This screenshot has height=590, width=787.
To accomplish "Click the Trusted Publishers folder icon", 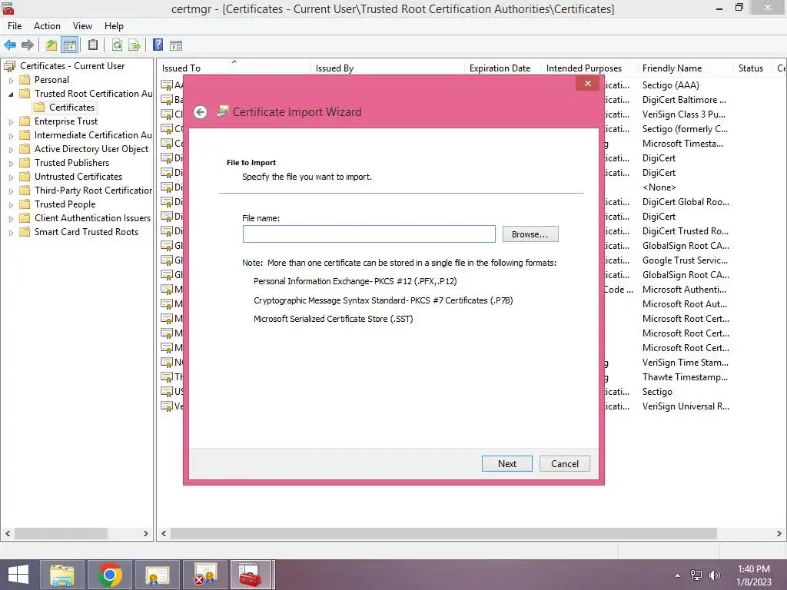I will (25, 163).
